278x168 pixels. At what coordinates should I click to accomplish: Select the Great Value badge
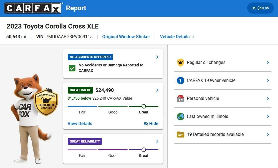point(80,90)
